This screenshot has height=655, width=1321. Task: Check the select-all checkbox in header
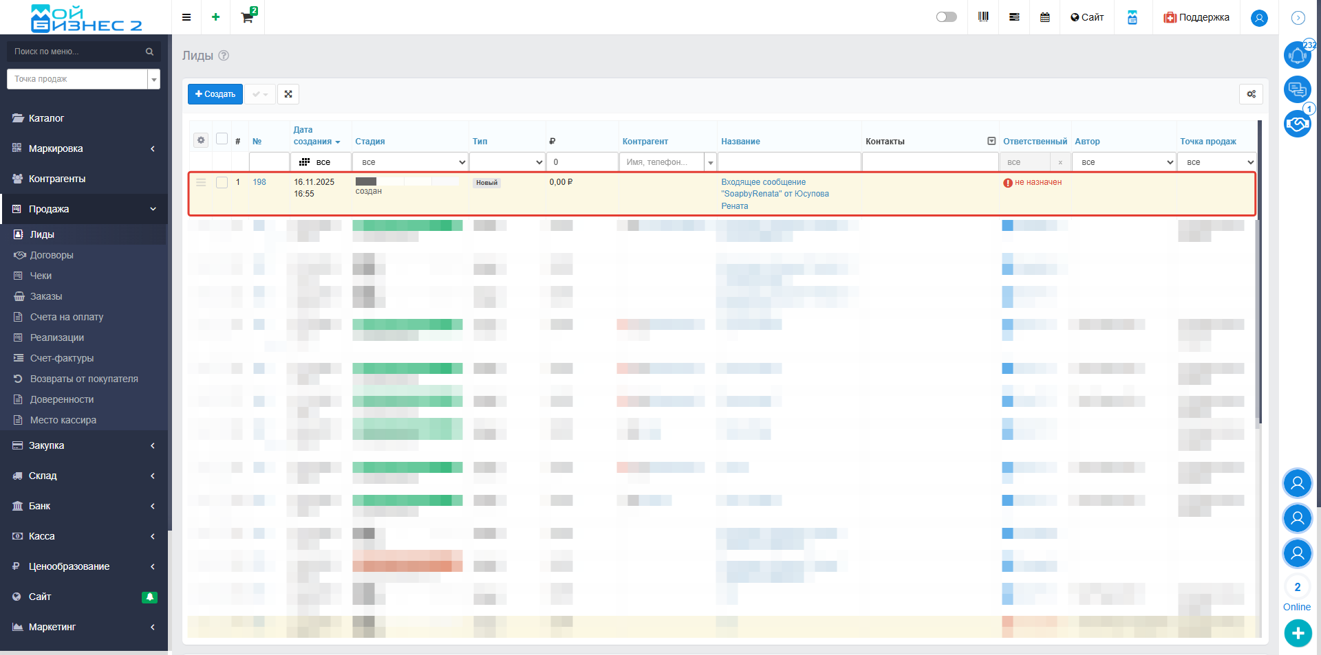tap(222, 139)
